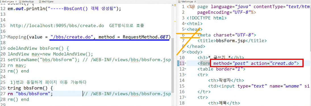Click the meta charset="UTF-8" line

coord(227,35)
